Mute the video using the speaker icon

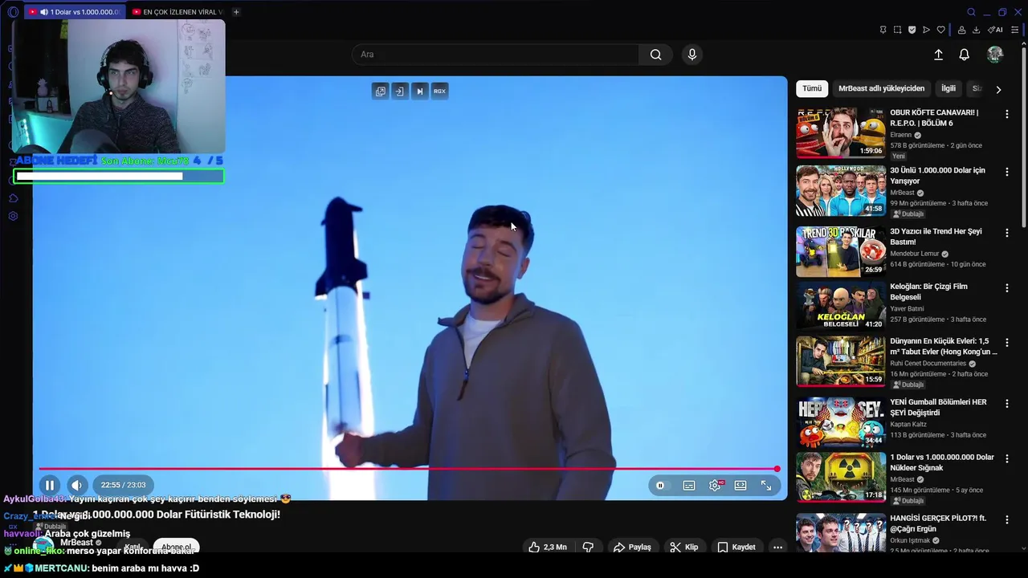pos(76,485)
